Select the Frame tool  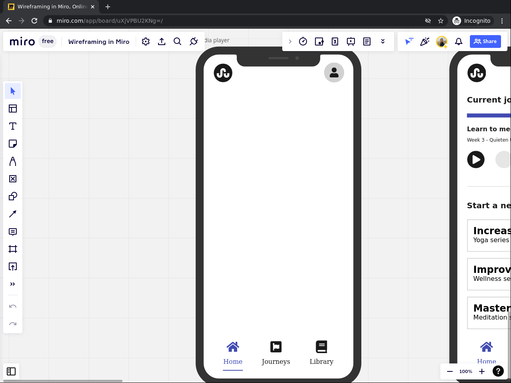pos(13,249)
